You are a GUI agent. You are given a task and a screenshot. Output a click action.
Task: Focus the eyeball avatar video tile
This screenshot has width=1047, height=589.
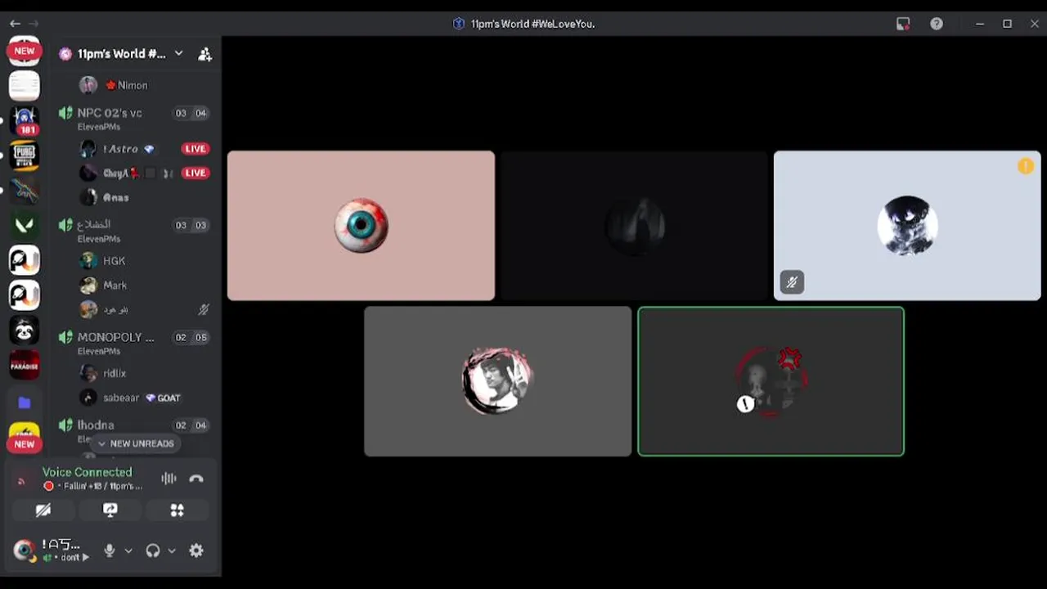point(361,226)
